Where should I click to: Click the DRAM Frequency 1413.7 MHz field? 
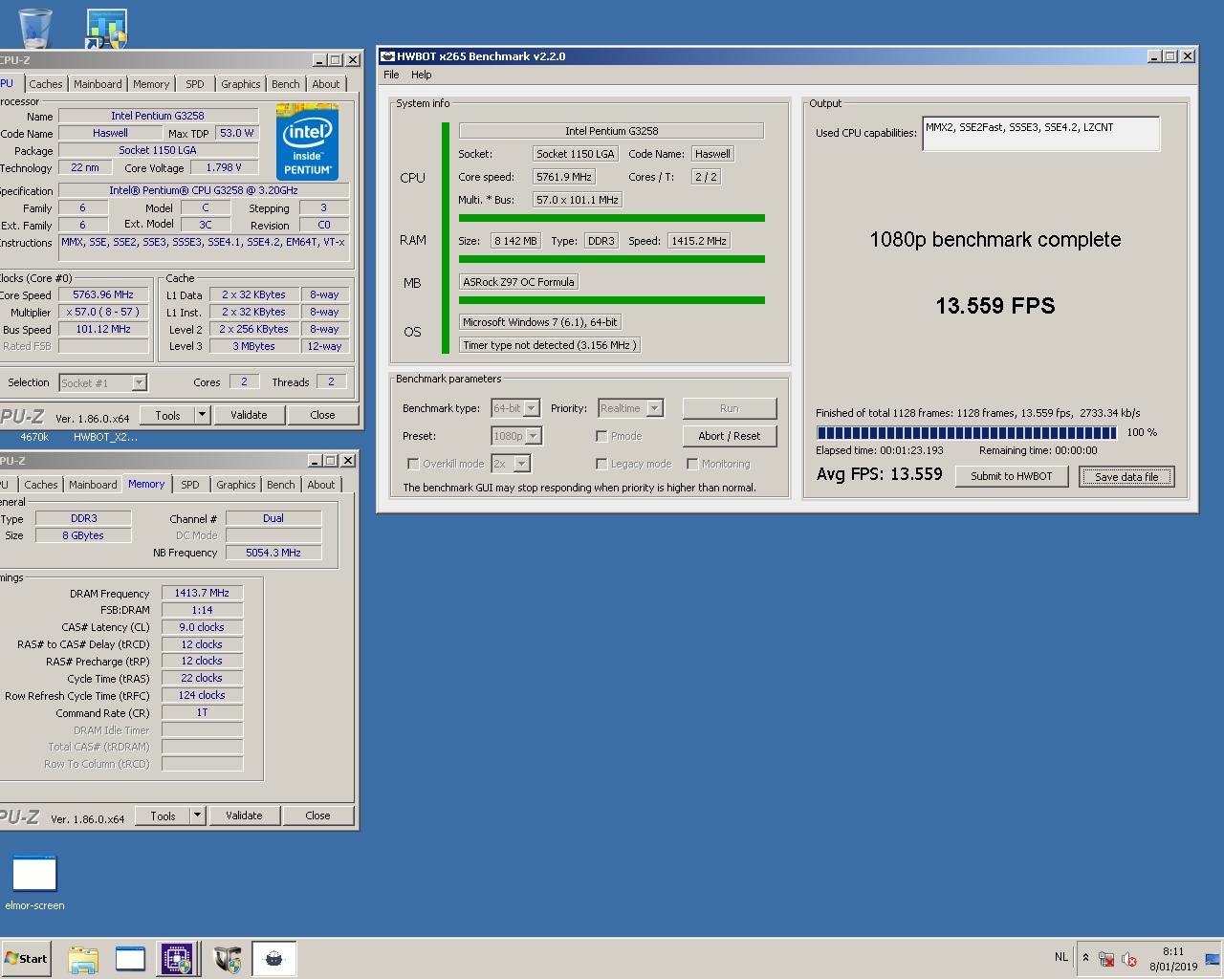tap(202, 593)
